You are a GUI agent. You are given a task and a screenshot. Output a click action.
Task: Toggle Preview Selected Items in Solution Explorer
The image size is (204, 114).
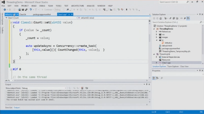coord(188,18)
